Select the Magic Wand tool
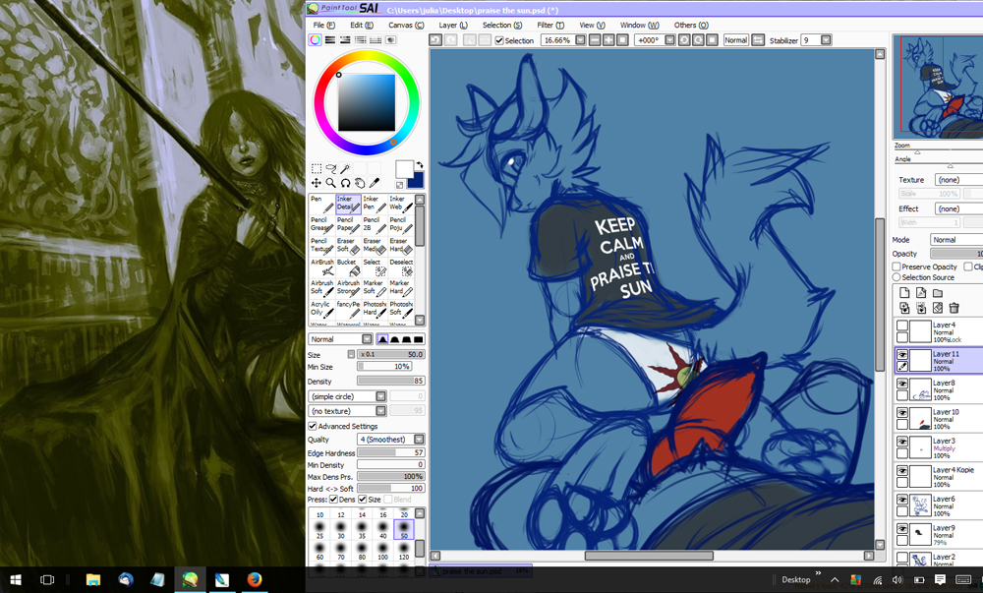 (x=346, y=169)
